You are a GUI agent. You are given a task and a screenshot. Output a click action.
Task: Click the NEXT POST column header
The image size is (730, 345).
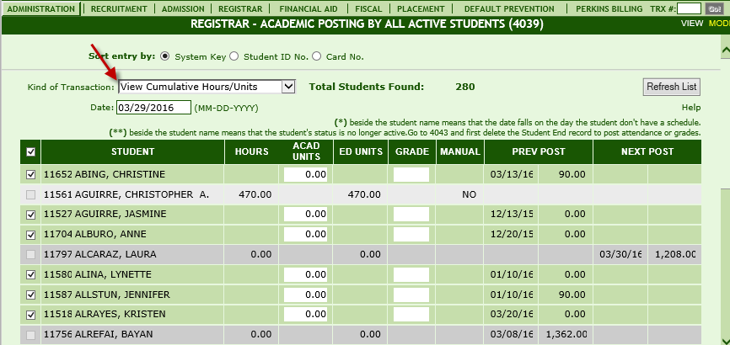(x=647, y=151)
